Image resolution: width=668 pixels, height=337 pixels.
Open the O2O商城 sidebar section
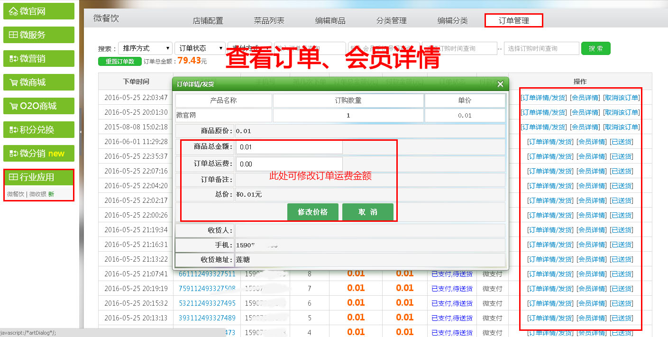coord(38,106)
